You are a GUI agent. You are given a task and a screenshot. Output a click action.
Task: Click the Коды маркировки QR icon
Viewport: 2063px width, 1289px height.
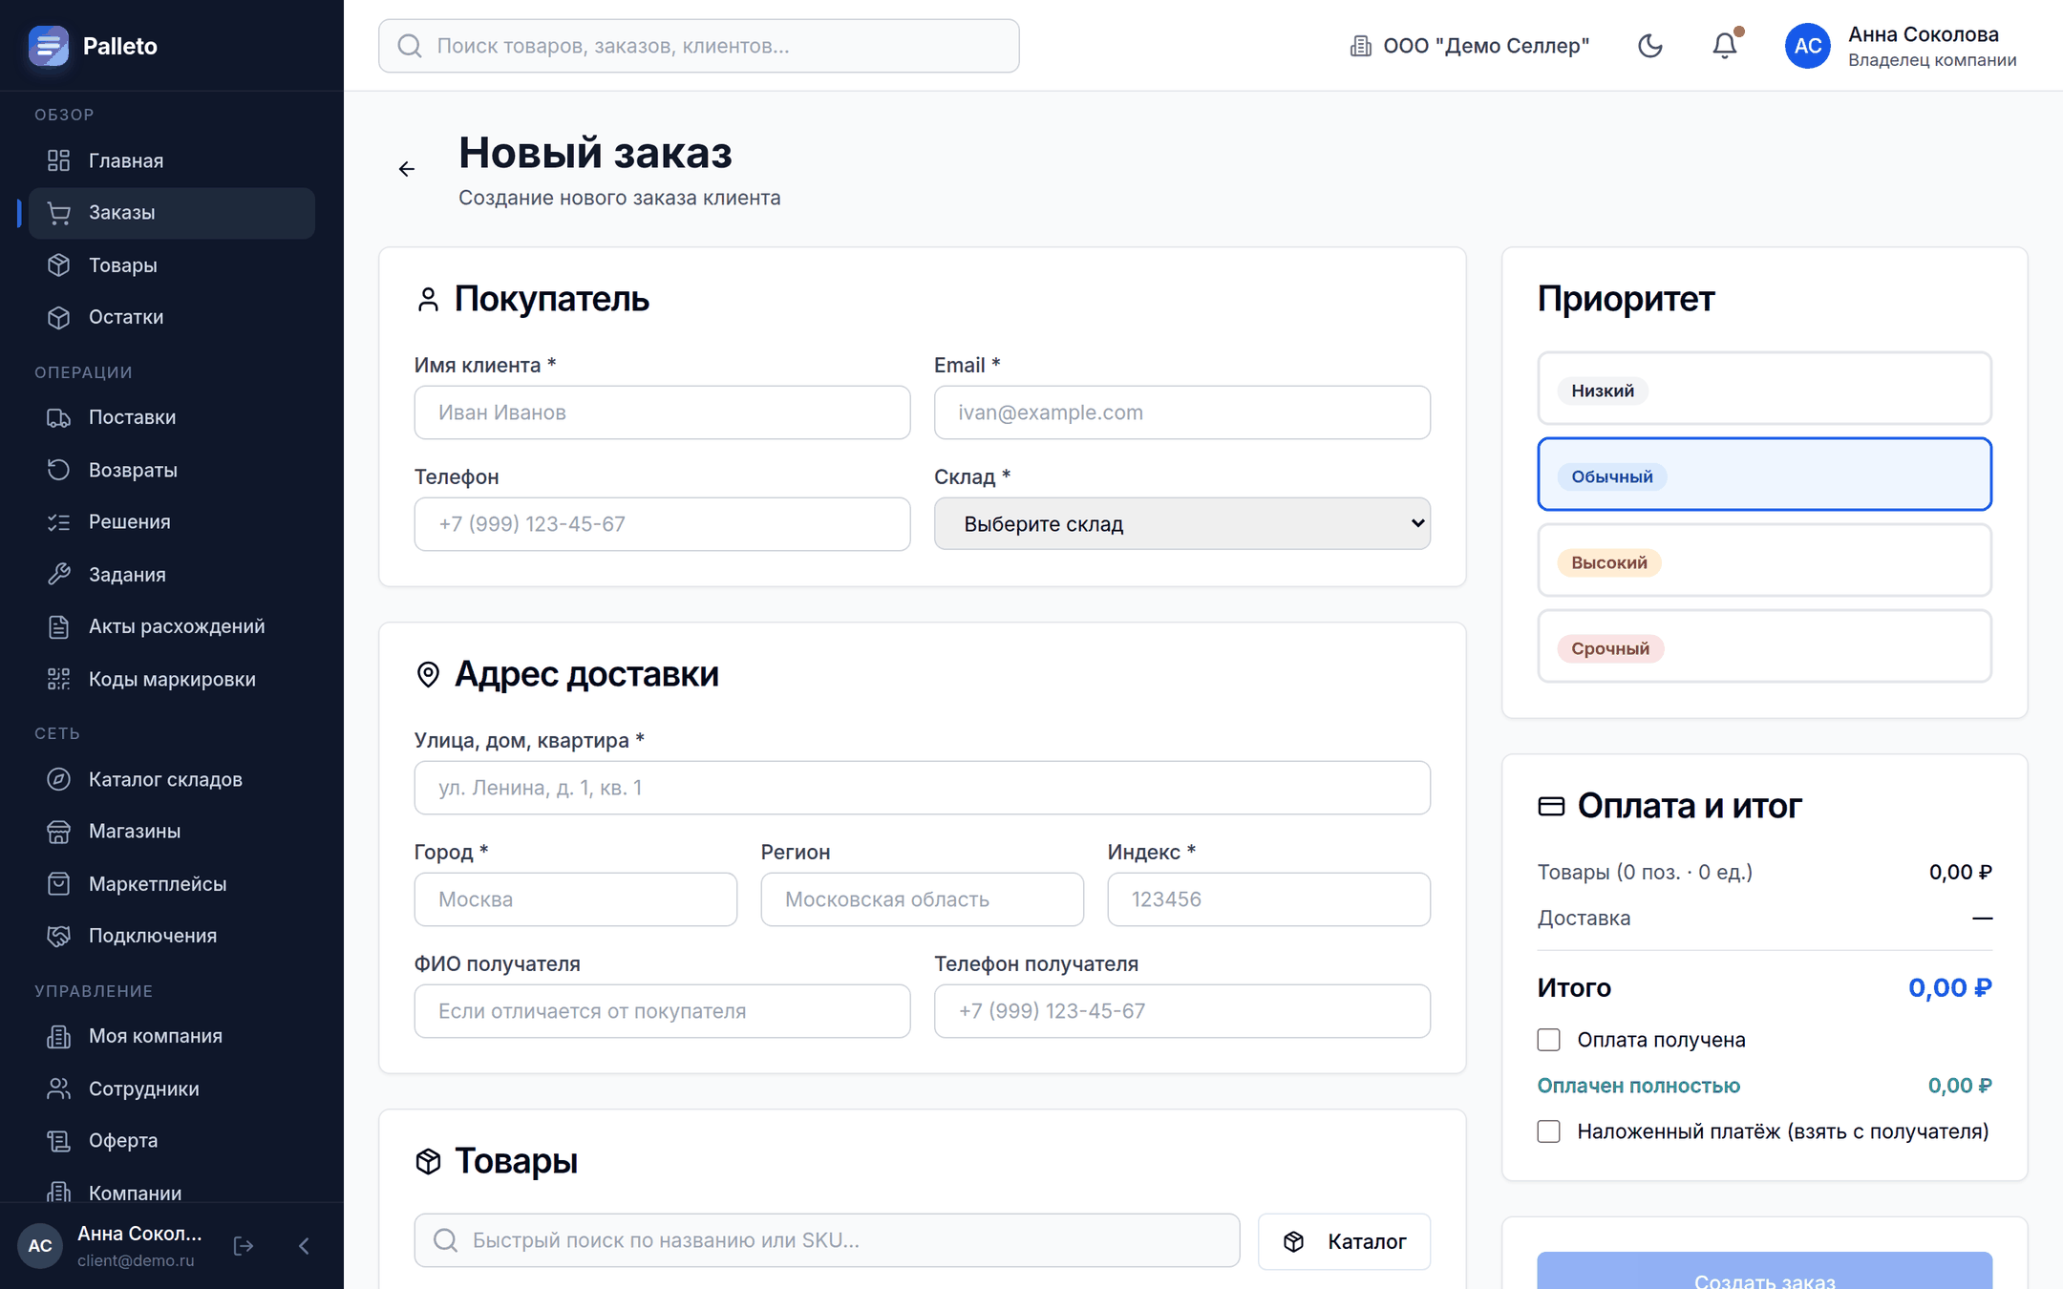pos(59,679)
